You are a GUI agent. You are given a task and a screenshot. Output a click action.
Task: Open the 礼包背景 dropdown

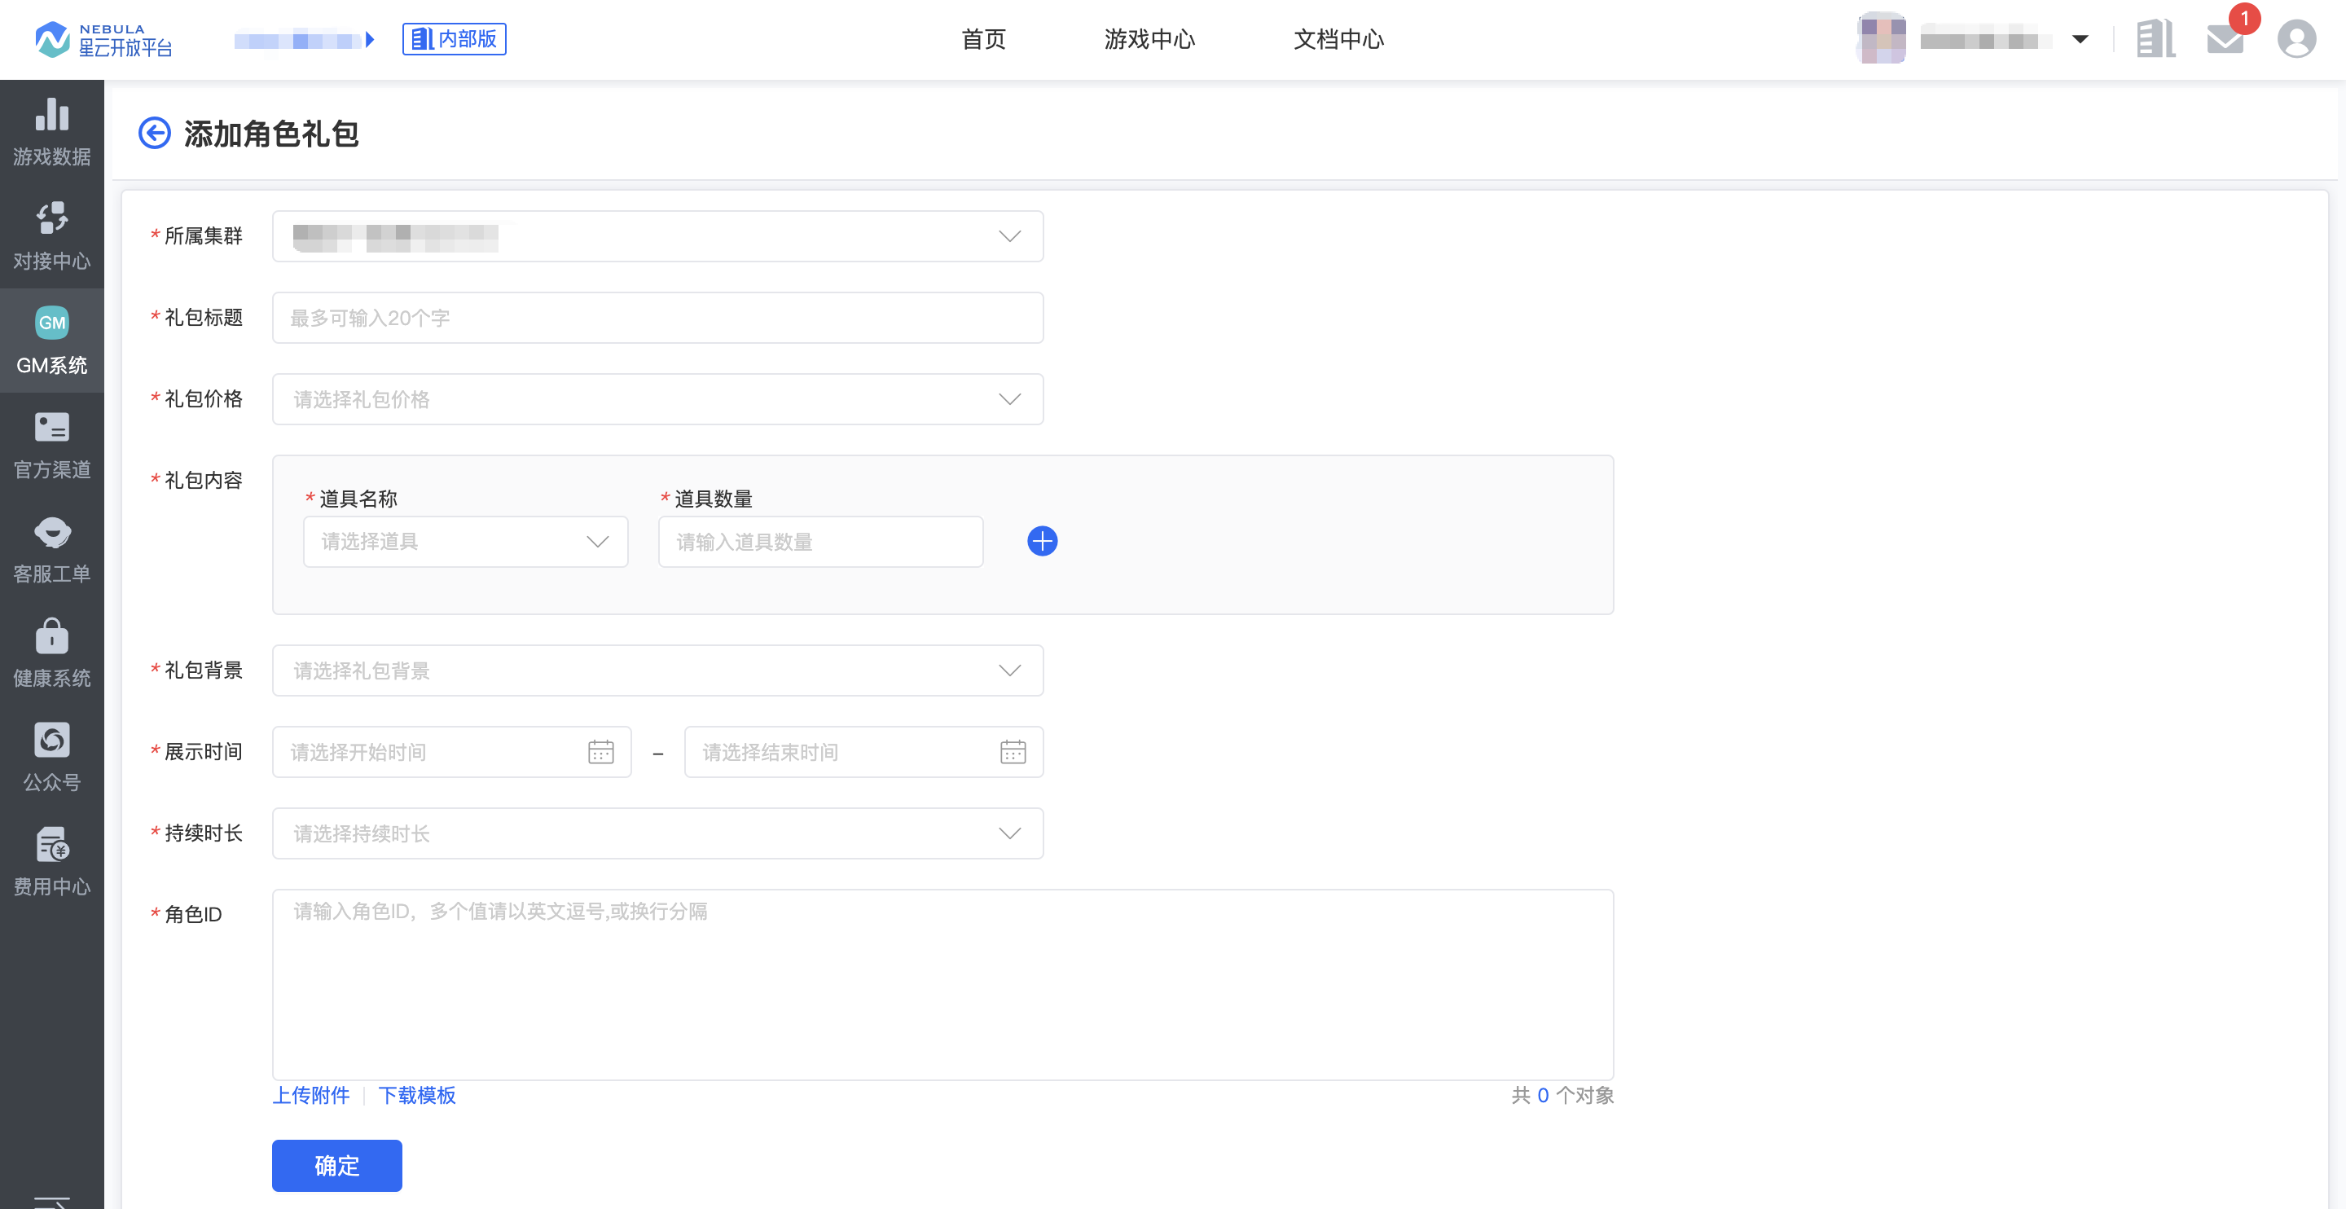(657, 670)
